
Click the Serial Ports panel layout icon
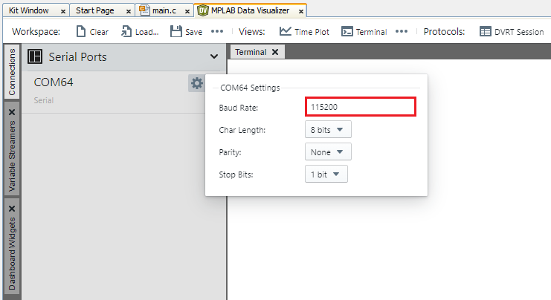click(34, 57)
